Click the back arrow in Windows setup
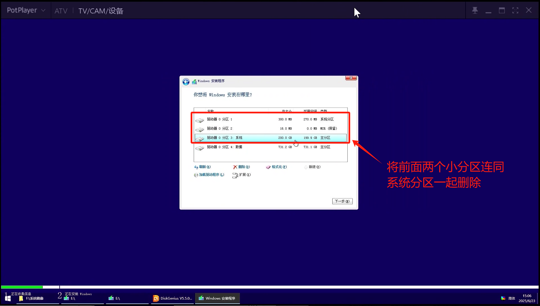540x306 pixels. (x=186, y=82)
